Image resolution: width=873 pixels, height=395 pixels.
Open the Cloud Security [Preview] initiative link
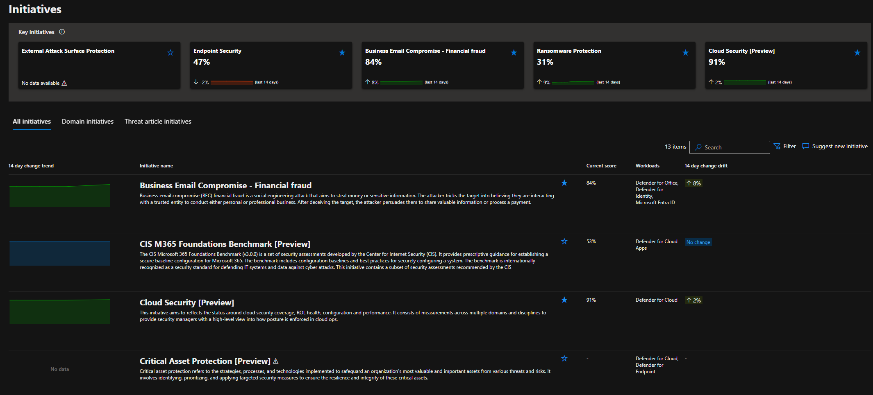[186, 302]
